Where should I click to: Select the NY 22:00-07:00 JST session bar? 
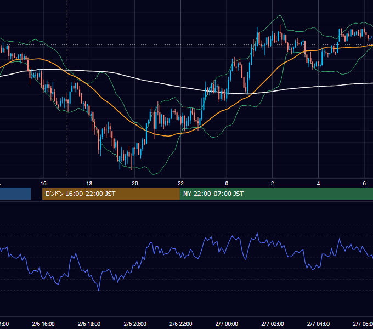tap(276, 194)
